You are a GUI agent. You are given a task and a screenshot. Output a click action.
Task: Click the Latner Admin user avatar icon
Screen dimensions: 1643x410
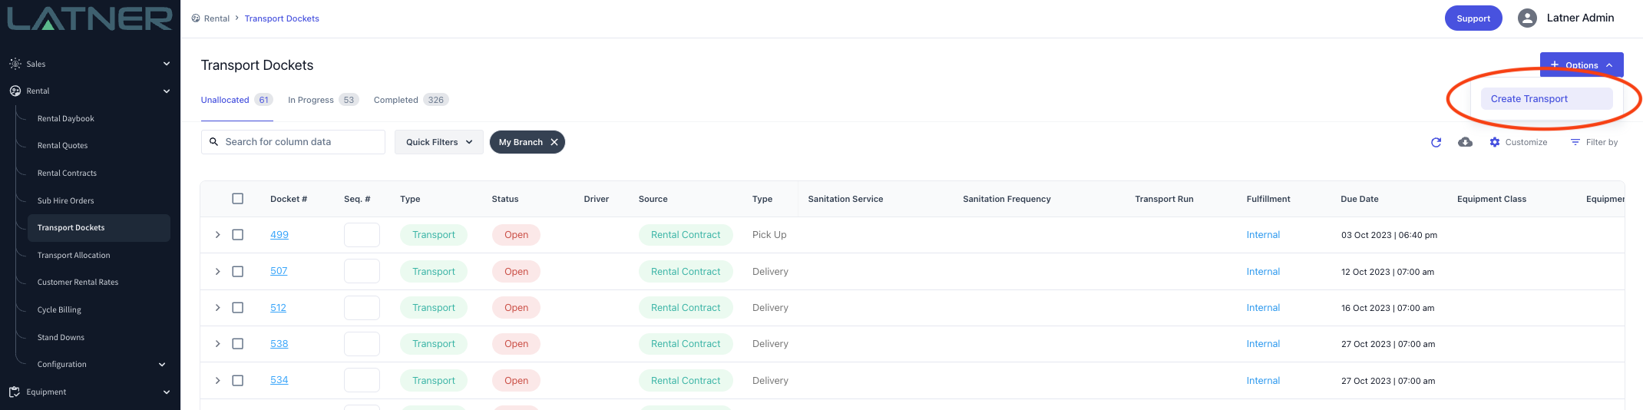[1527, 18]
